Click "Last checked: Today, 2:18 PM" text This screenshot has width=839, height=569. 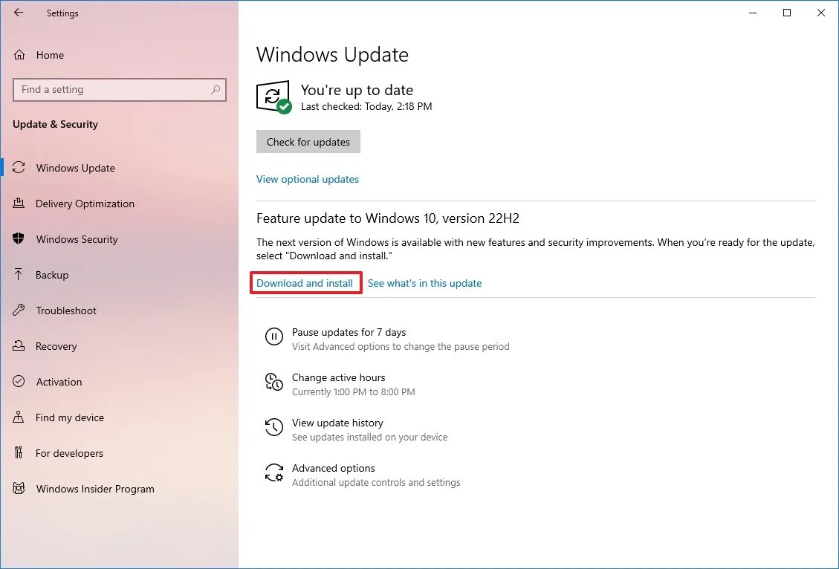pyautogui.click(x=366, y=106)
